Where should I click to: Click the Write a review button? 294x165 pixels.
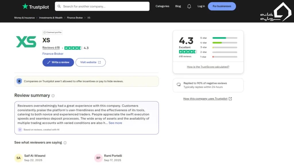click(x=58, y=62)
